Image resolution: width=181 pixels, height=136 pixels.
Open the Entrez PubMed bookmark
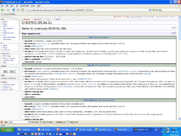tap(8, 14)
